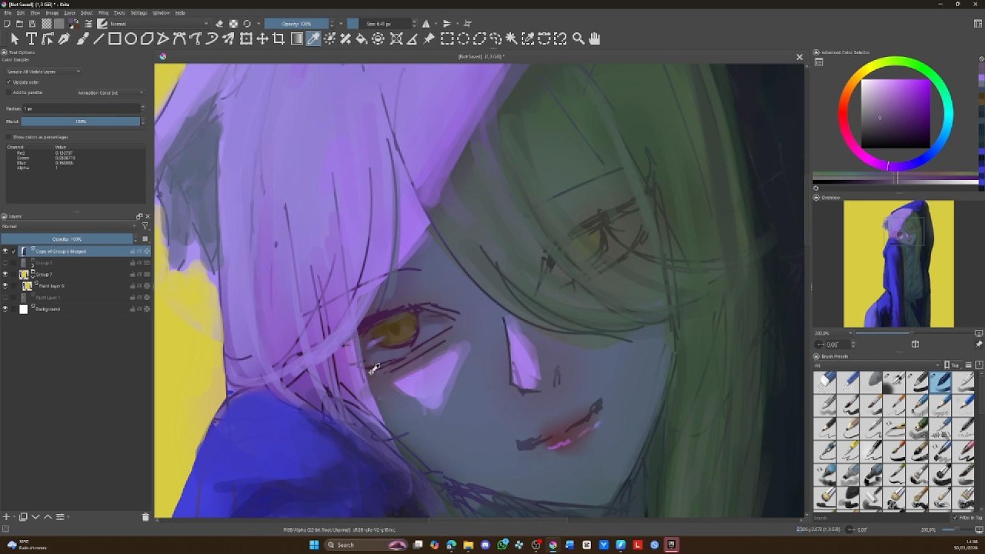
Task: Click the taskbar Search box
Action: tap(366, 545)
